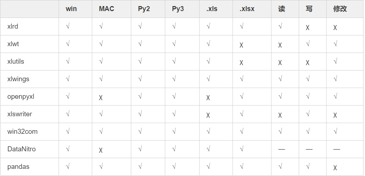Select the openpyxl row label

click(21, 97)
